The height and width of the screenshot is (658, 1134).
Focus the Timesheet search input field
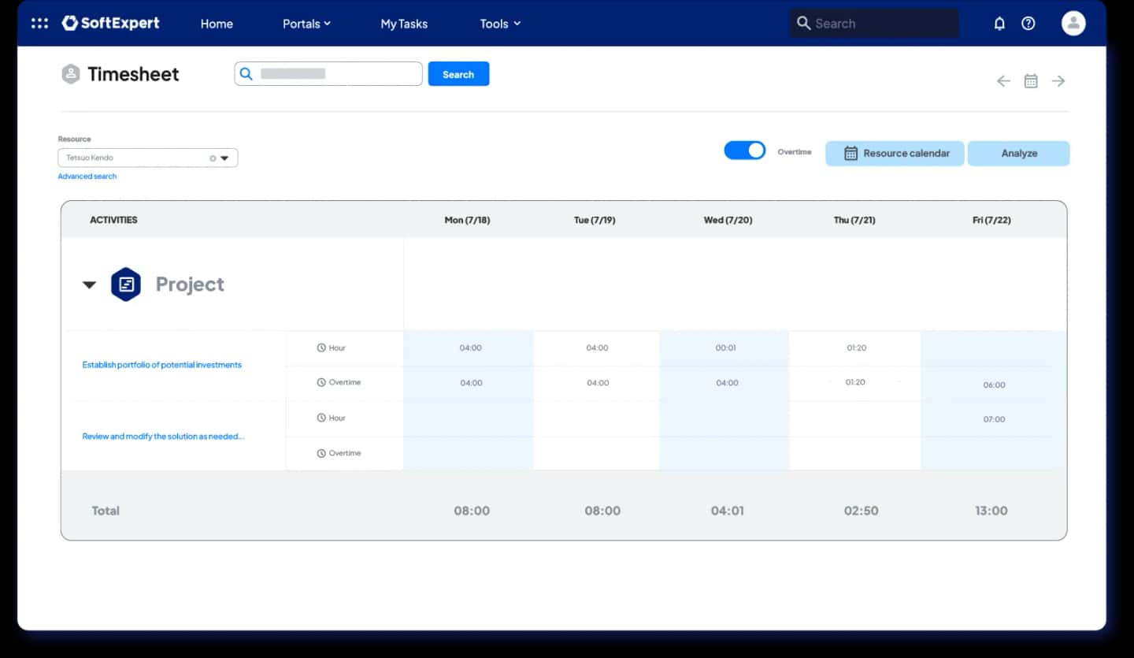click(x=328, y=74)
